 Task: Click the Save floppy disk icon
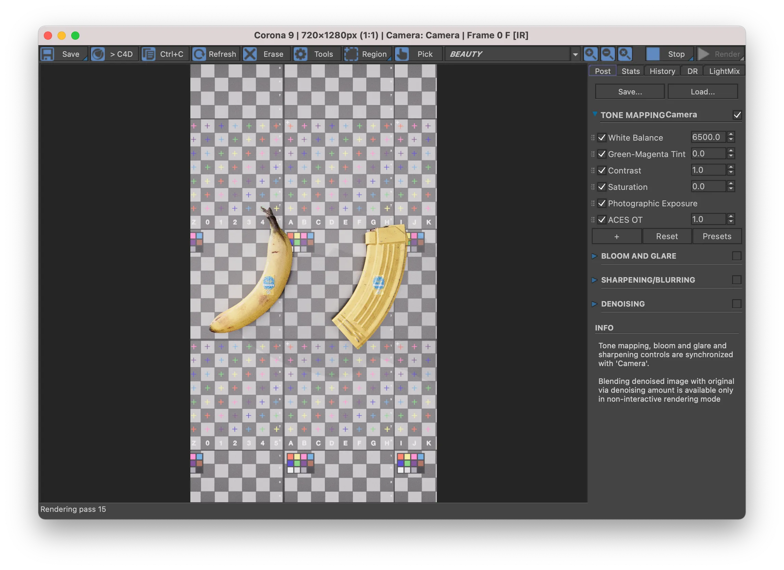tap(47, 54)
